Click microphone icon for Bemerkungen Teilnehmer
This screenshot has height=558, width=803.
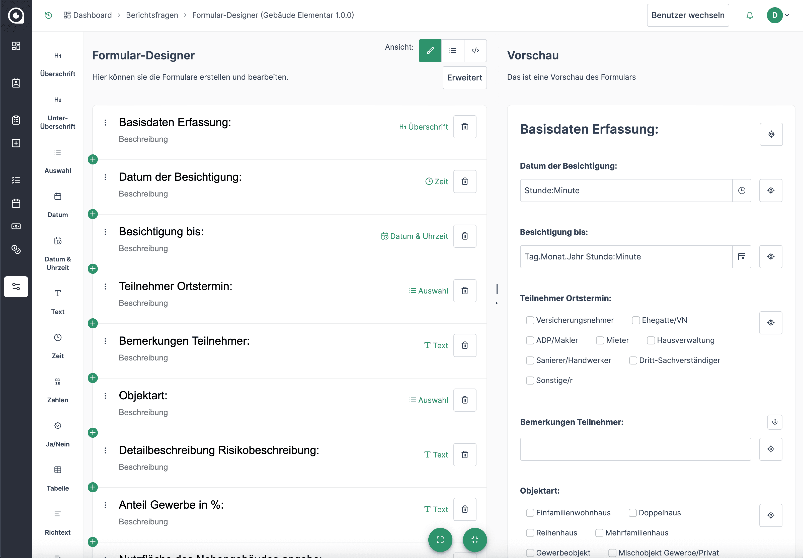pos(775,422)
